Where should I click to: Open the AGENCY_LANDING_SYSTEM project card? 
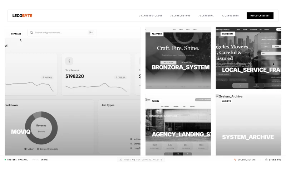pos(178,125)
